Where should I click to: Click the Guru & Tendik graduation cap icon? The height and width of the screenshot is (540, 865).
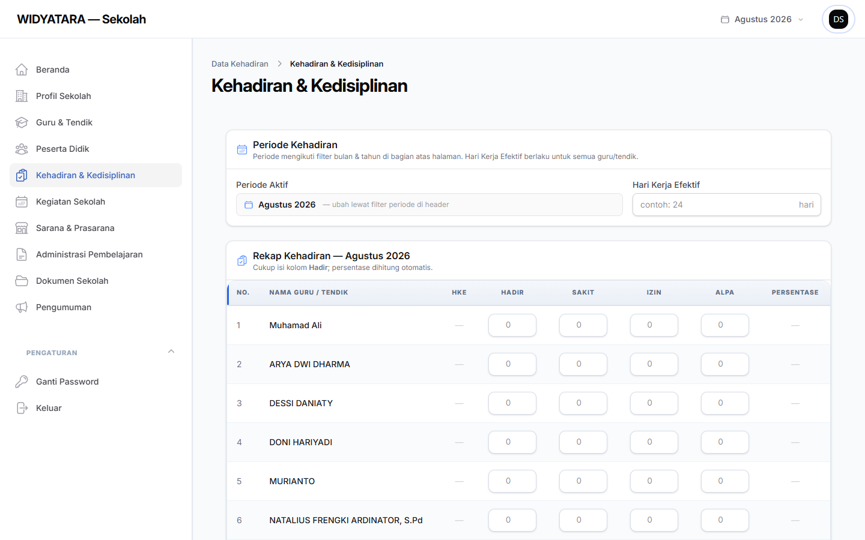click(x=22, y=122)
